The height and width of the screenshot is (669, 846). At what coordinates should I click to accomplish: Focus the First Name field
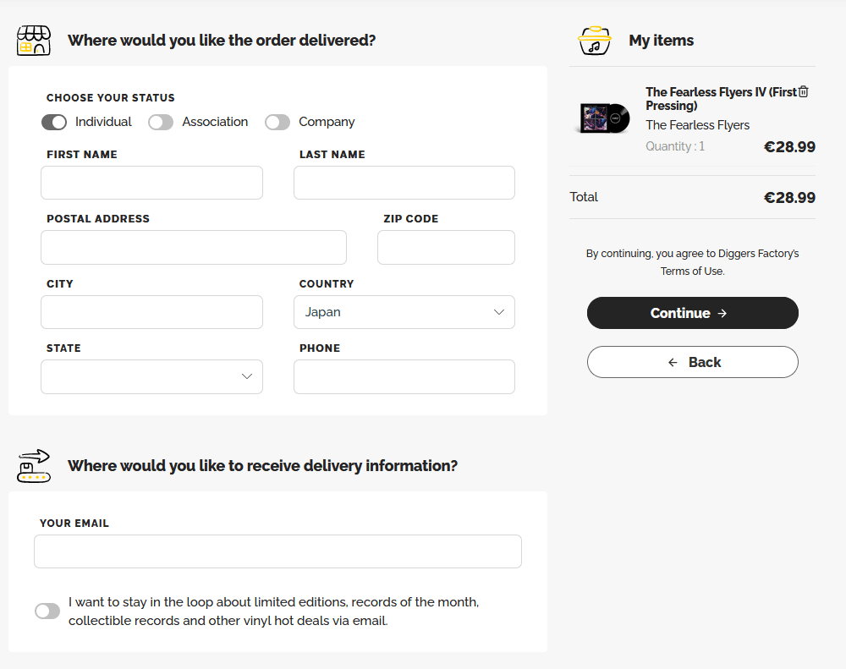(151, 183)
